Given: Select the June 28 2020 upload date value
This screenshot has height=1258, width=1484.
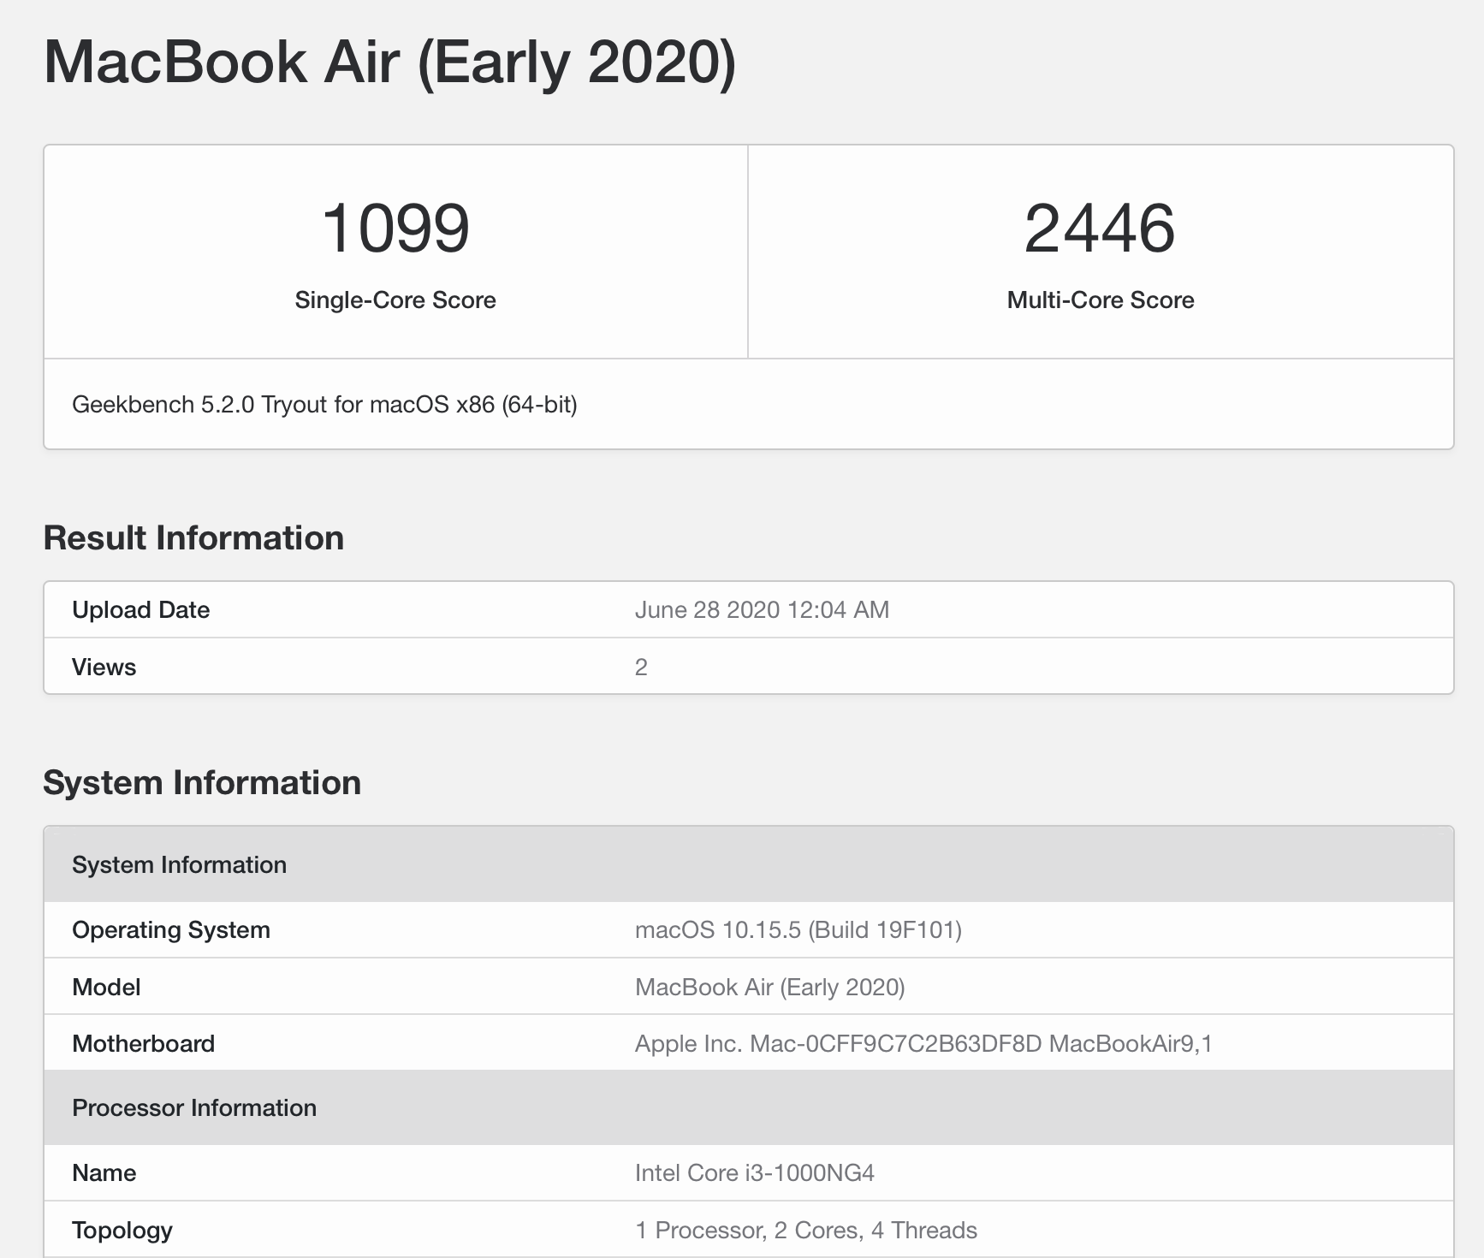Looking at the screenshot, I should (762, 610).
